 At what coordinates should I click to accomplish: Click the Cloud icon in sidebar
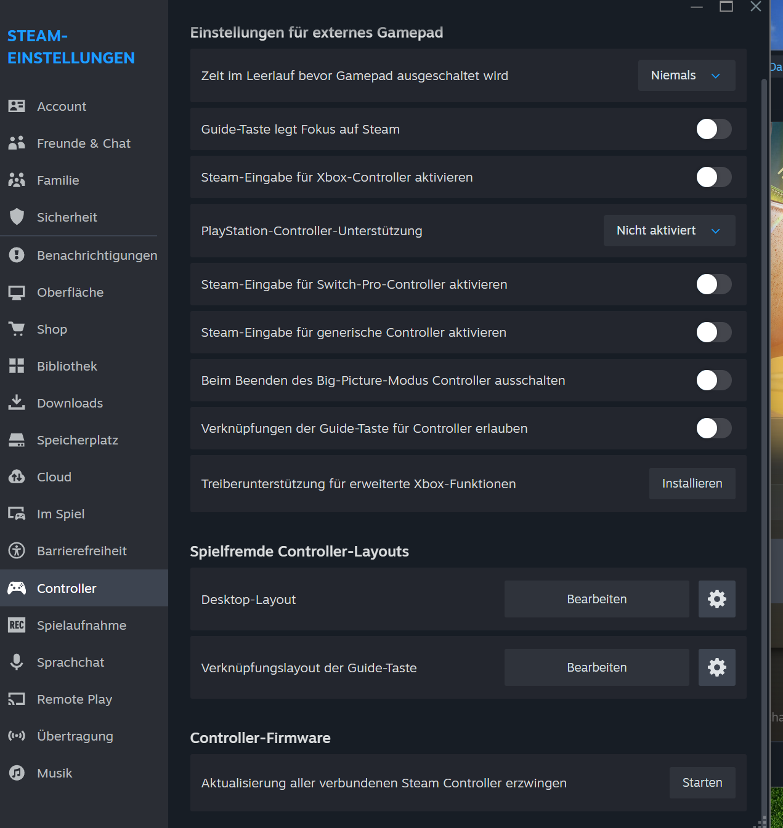pyautogui.click(x=17, y=477)
